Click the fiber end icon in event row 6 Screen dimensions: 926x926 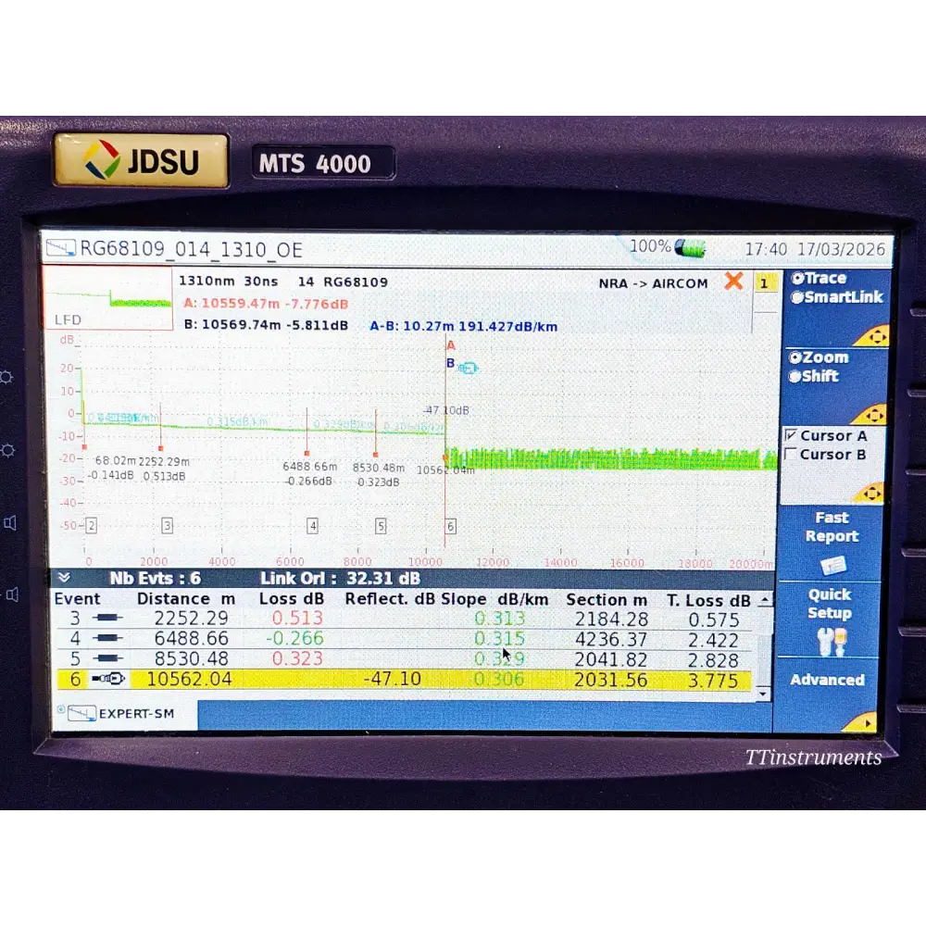tap(108, 679)
